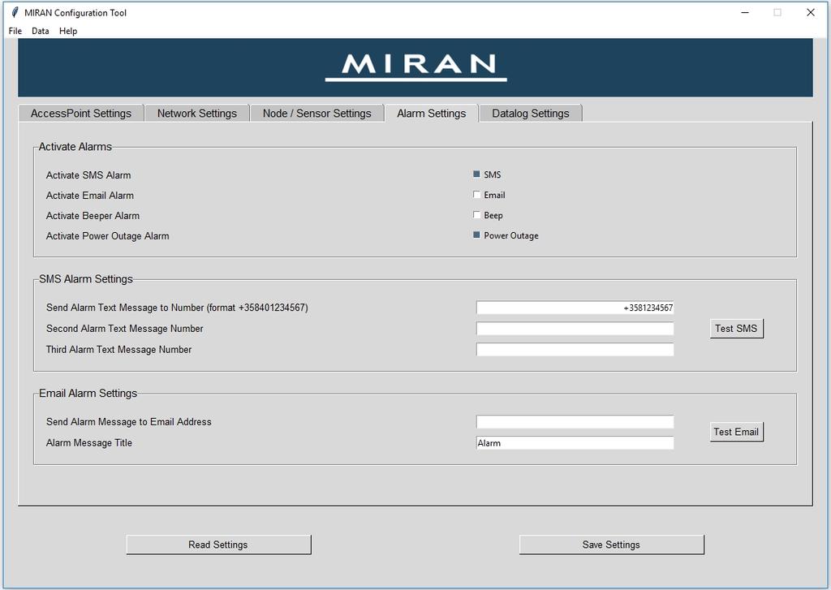Click the 'MIRAN Configuration Tool' window title

pos(75,13)
